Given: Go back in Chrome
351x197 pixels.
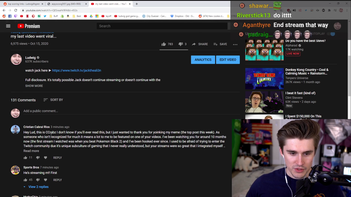Looking at the screenshot, I should 4,10.
